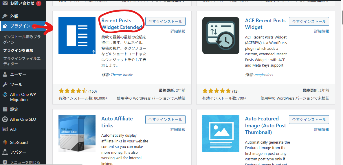Click 有効インストール数: 700+ text
Viewport: 343px width, 165px height.
(x=224, y=98)
